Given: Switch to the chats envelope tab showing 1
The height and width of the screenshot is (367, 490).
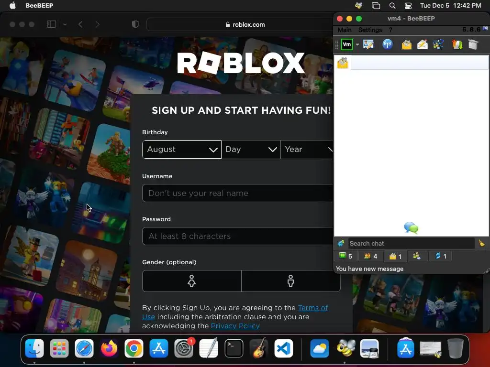Looking at the screenshot, I should click(395, 256).
